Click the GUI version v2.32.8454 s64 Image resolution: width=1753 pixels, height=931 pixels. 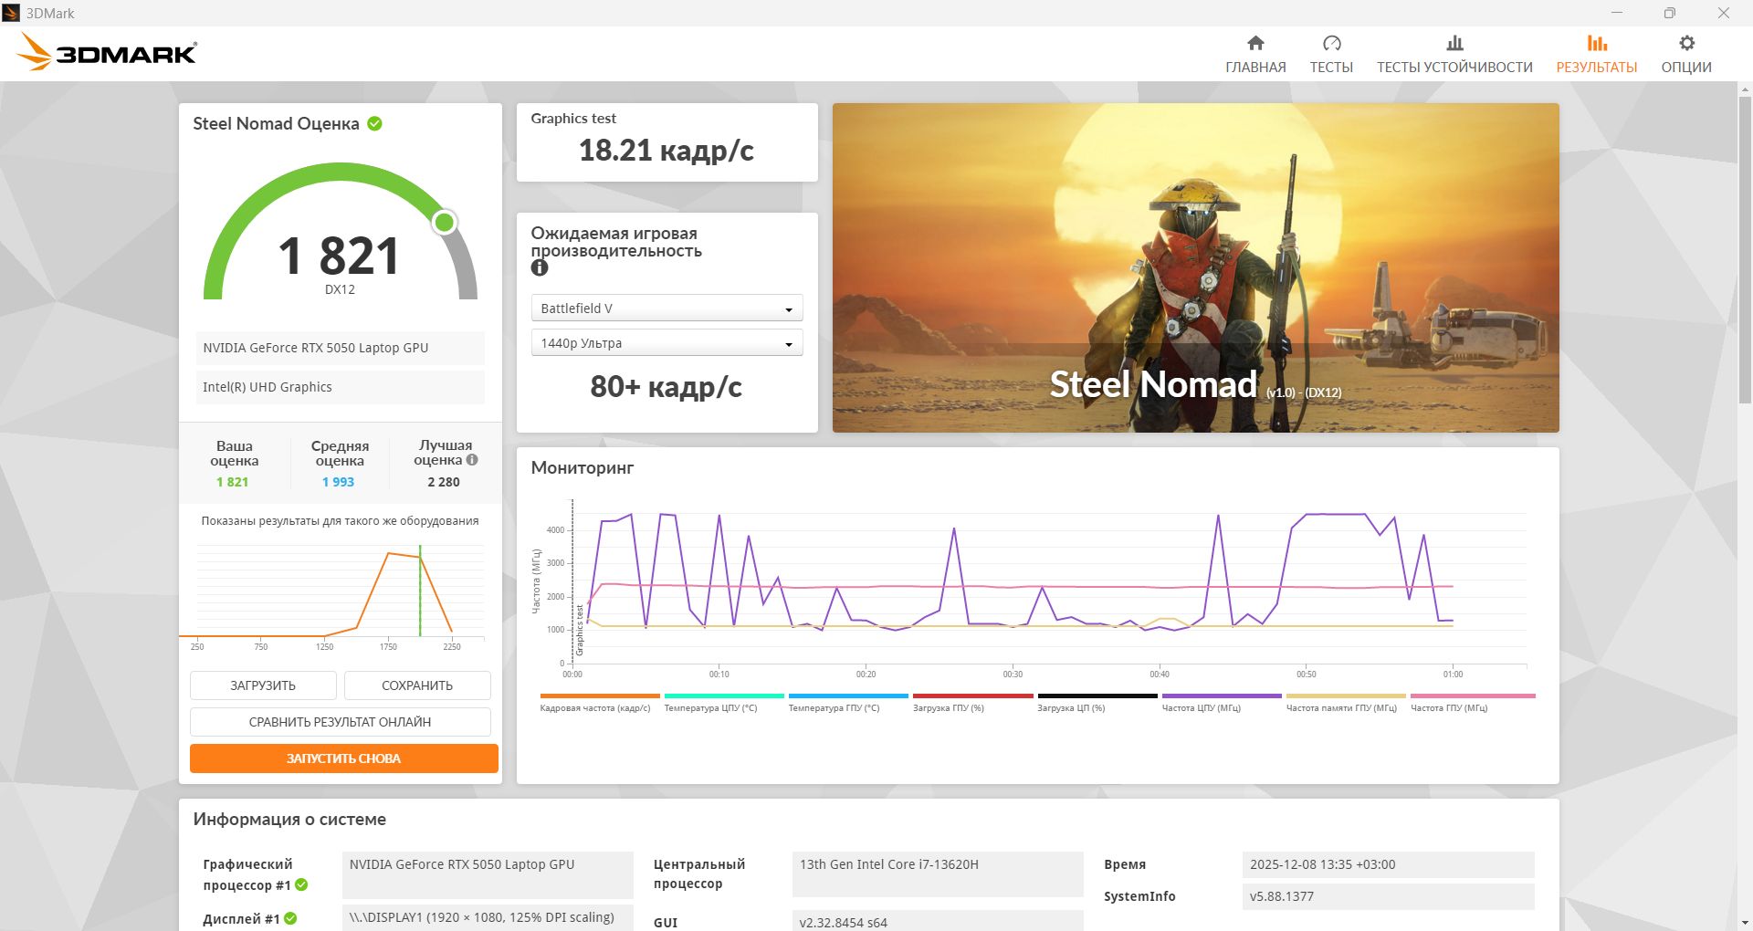click(938, 921)
